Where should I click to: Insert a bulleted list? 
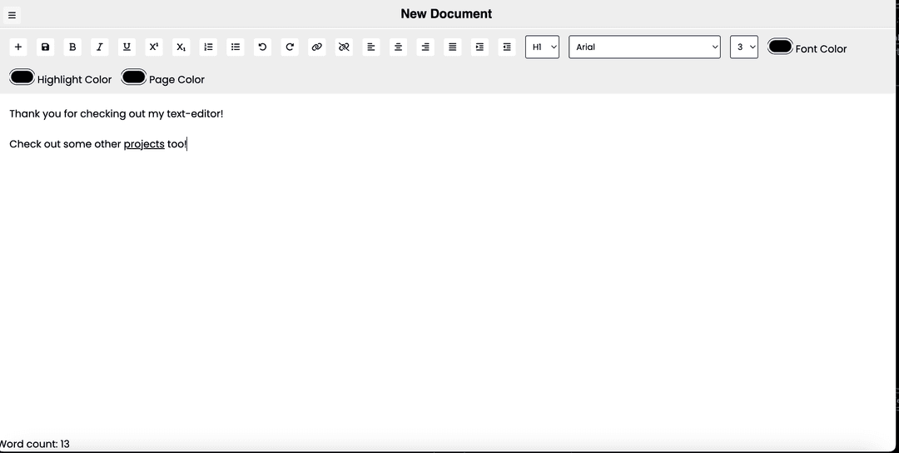[236, 47]
